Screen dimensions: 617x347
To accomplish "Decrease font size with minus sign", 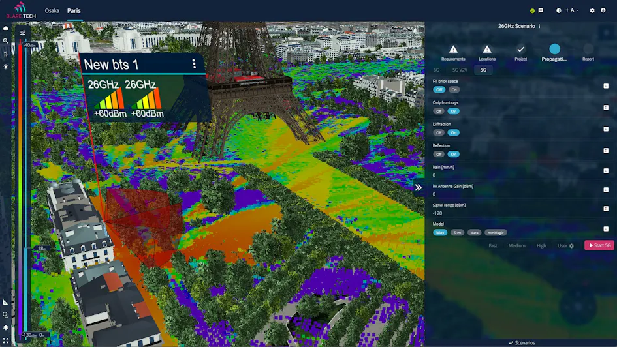I will [x=577, y=10].
